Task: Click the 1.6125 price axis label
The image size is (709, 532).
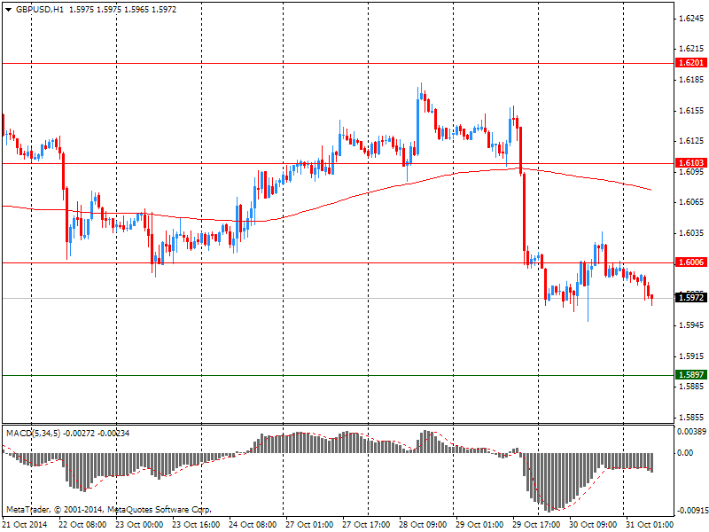Action: click(691, 141)
